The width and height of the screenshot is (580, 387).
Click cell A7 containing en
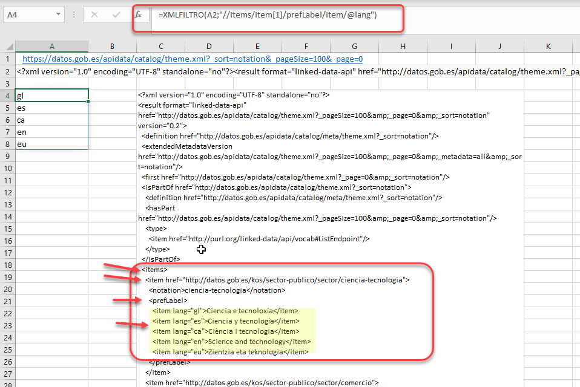pos(52,132)
